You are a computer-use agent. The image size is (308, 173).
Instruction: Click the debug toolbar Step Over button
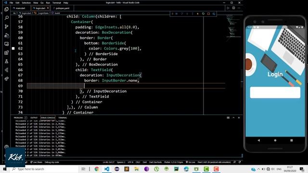pos(182,14)
